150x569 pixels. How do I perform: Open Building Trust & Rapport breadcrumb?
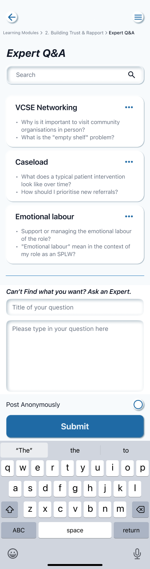coord(74,33)
